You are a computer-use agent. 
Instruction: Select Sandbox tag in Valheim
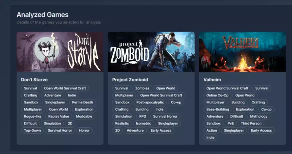point(213,123)
